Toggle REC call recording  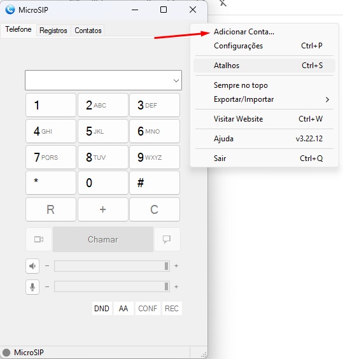point(172,309)
